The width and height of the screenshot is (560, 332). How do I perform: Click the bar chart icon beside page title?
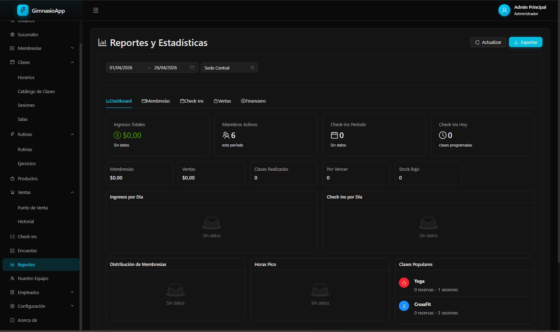pyautogui.click(x=102, y=43)
